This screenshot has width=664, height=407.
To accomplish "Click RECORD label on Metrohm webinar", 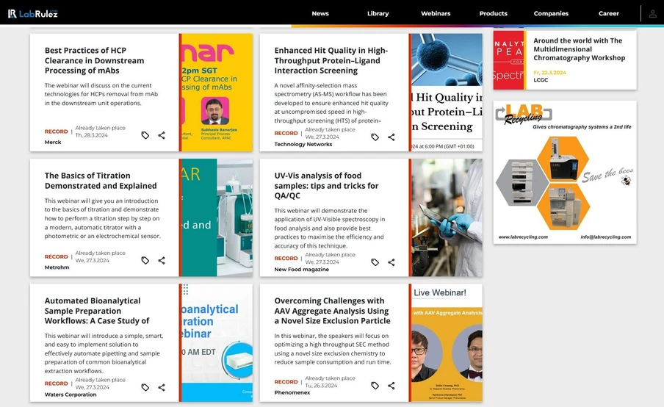I will (x=57, y=256).
